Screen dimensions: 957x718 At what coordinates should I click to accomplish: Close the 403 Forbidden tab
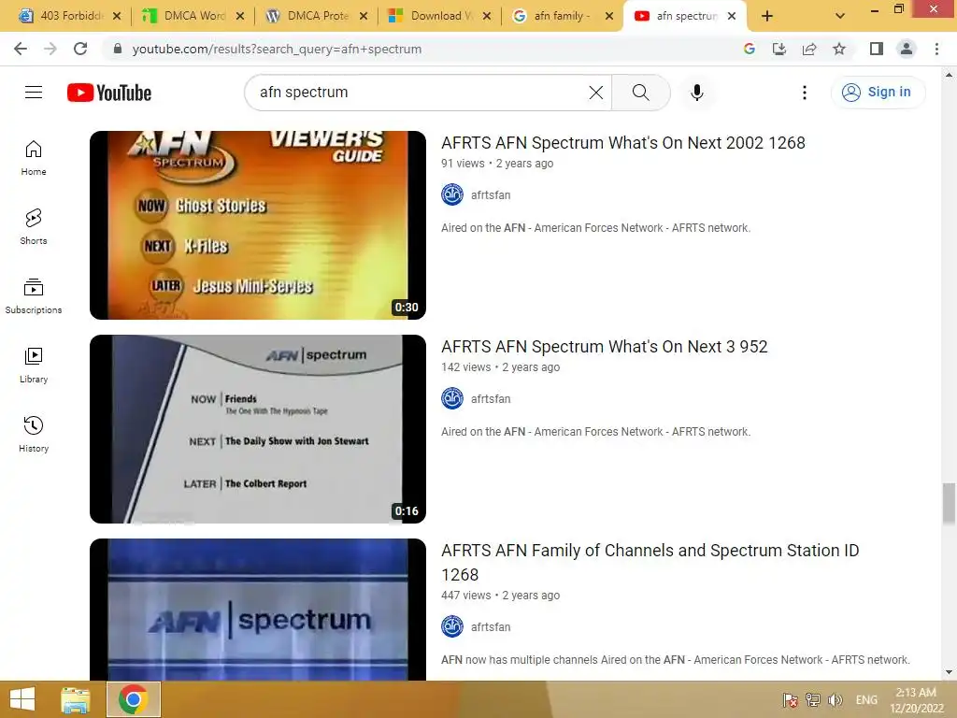point(117,16)
